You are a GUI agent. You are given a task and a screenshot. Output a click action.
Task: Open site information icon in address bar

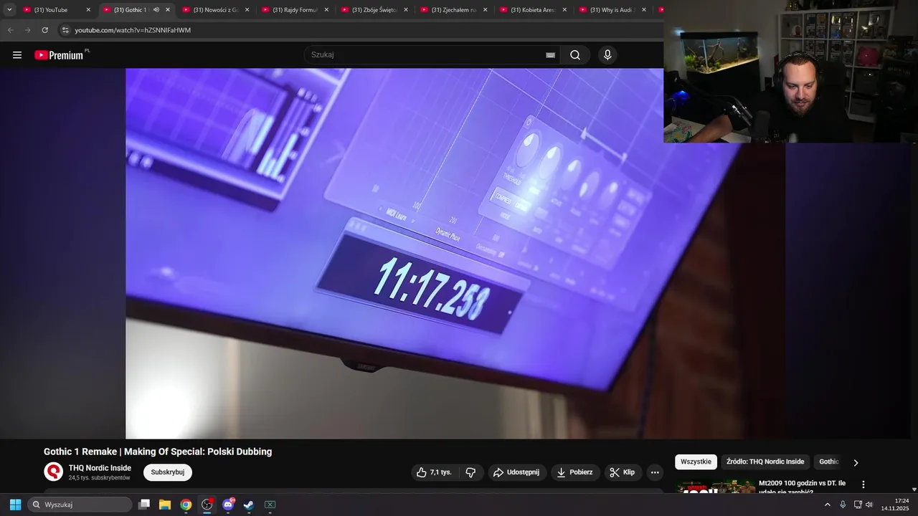pyautogui.click(x=65, y=30)
